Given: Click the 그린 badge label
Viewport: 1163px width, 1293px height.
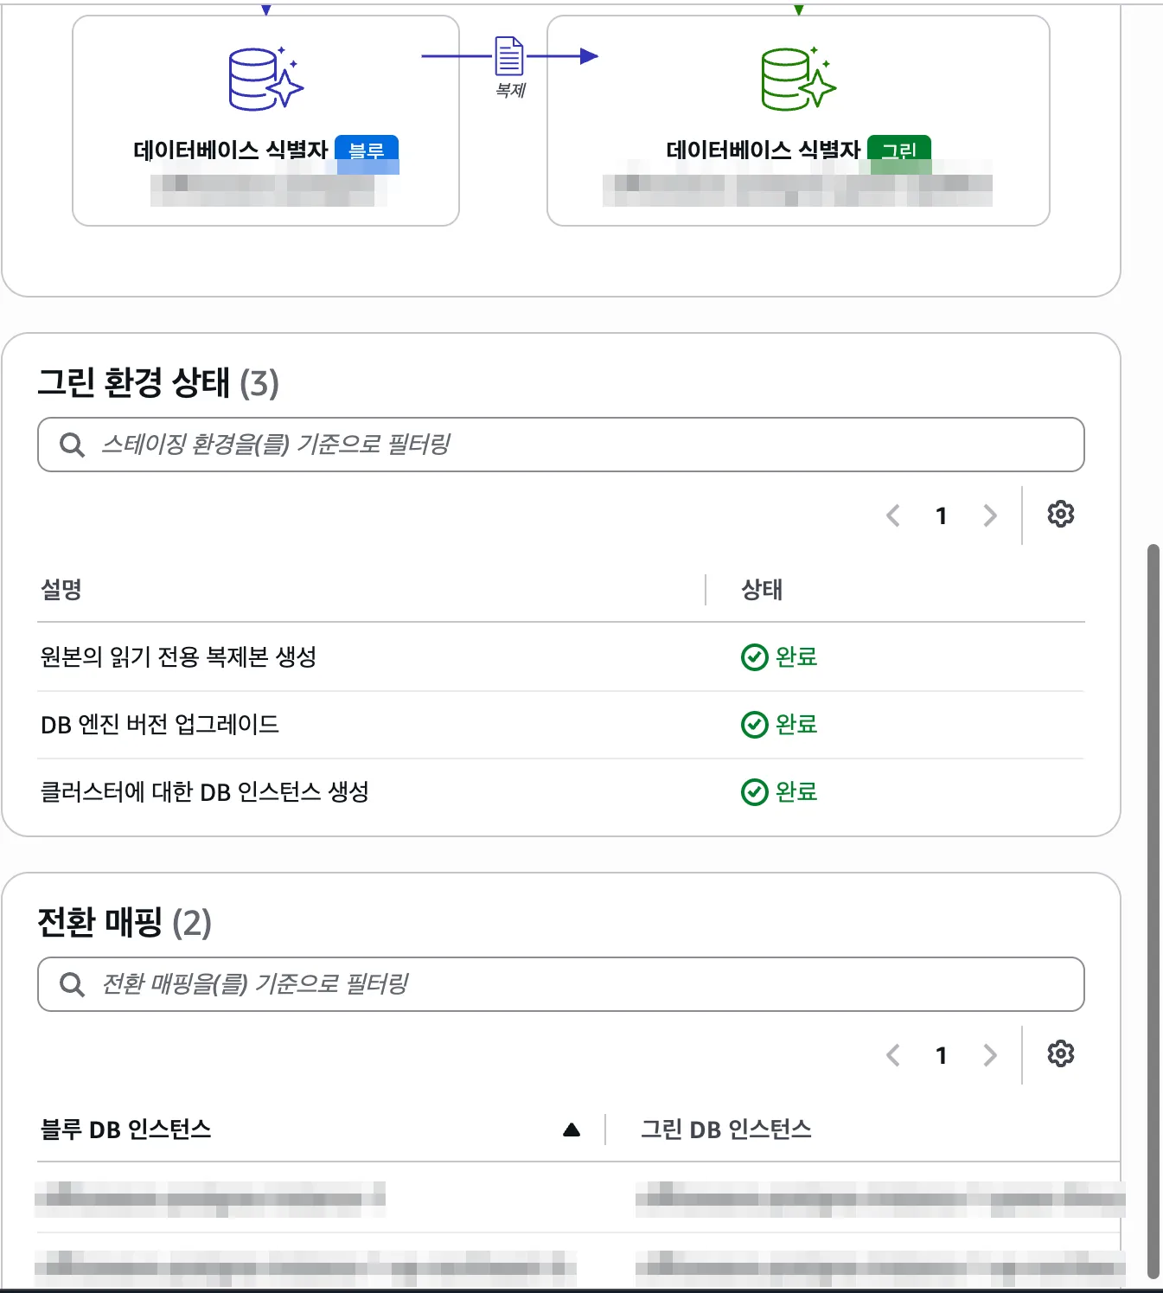Looking at the screenshot, I should 899,150.
